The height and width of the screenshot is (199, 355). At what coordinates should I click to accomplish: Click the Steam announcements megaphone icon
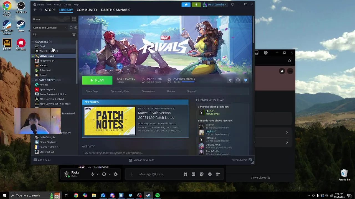pyautogui.click(x=186, y=4)
